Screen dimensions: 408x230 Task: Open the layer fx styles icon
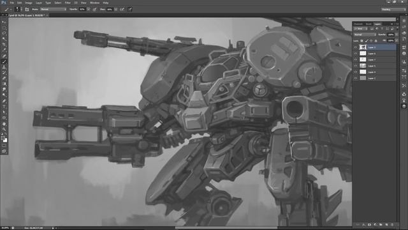[364, 224]
